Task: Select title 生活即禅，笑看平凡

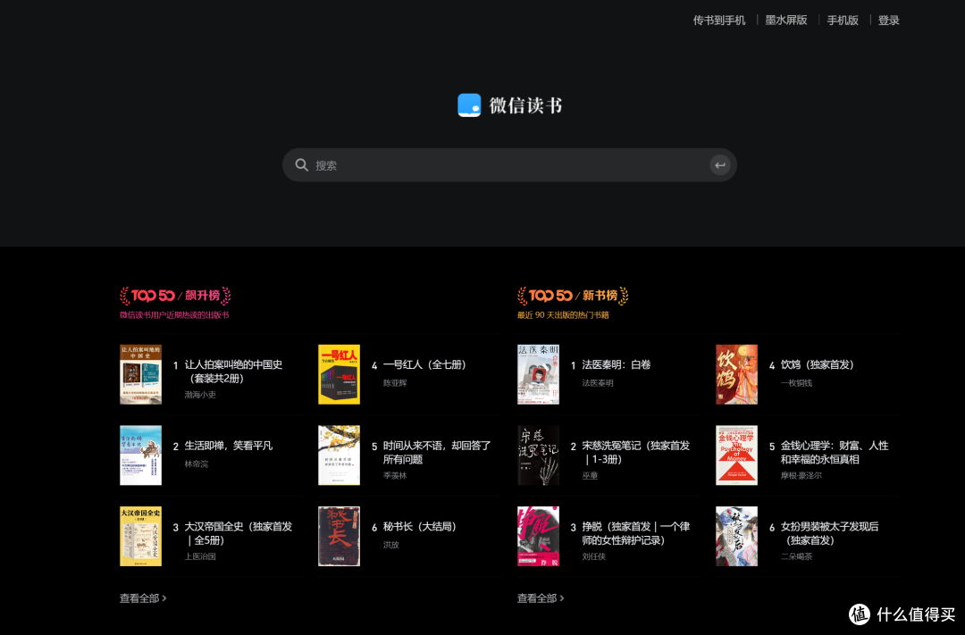Action: 229,446
